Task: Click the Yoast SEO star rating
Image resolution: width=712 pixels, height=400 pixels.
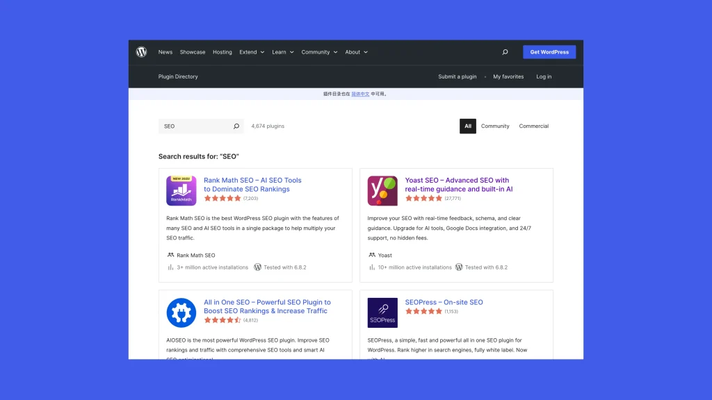Action: [423, 198]
